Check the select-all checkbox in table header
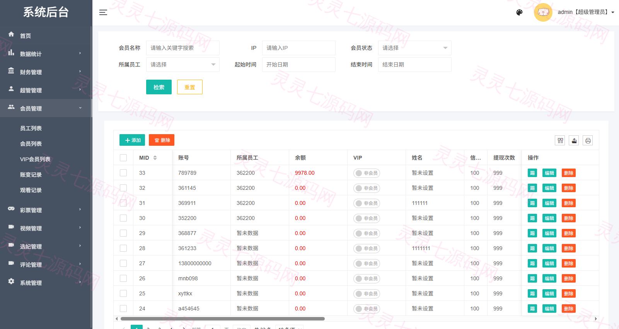This screenshot has width=619, height=329. (123, 158)
